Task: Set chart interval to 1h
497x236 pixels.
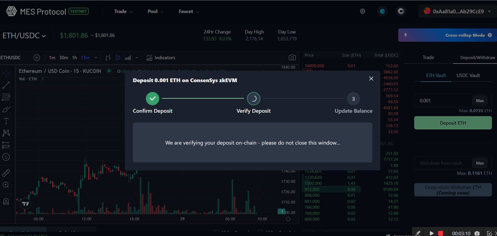Action: (75, 58)
